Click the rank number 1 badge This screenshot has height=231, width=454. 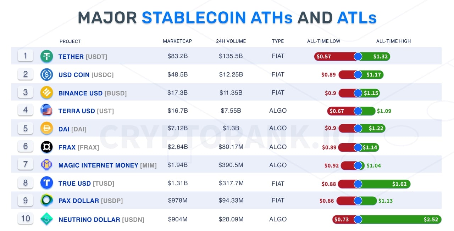[25, 56]
